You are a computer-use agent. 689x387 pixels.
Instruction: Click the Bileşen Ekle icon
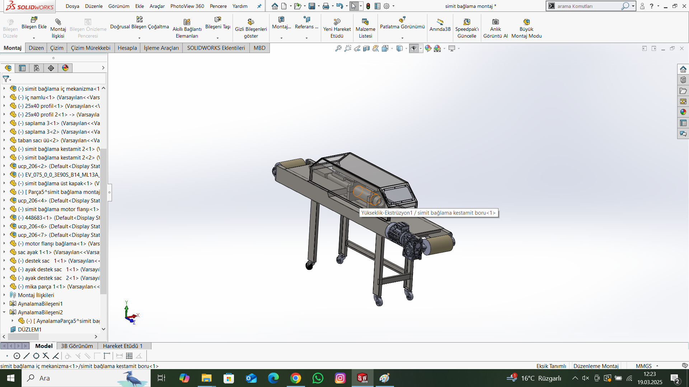(34, 20)
